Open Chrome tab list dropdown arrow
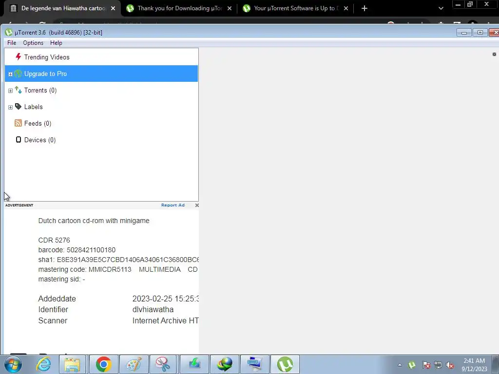The width and height of the screenshot is (499, 374). point(441,8)
